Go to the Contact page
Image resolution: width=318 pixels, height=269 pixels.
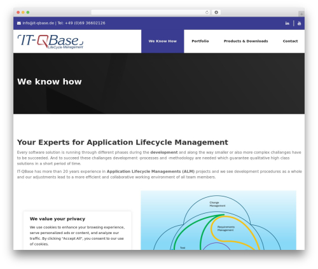point(290,41)
